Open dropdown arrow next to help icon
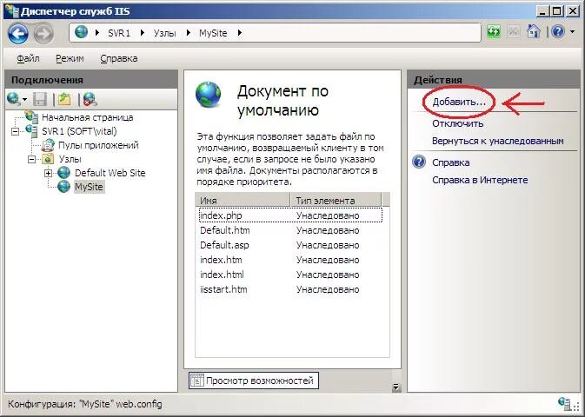 point(572,32)
